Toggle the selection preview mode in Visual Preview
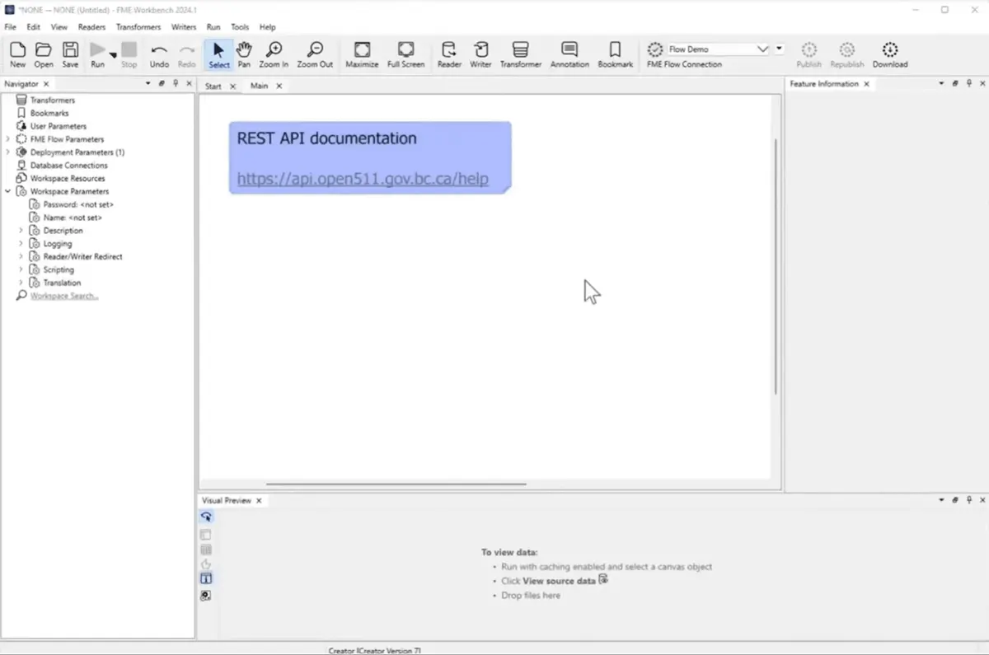The height and width of the screenshot is (655, 989). (x=206, y=517)
